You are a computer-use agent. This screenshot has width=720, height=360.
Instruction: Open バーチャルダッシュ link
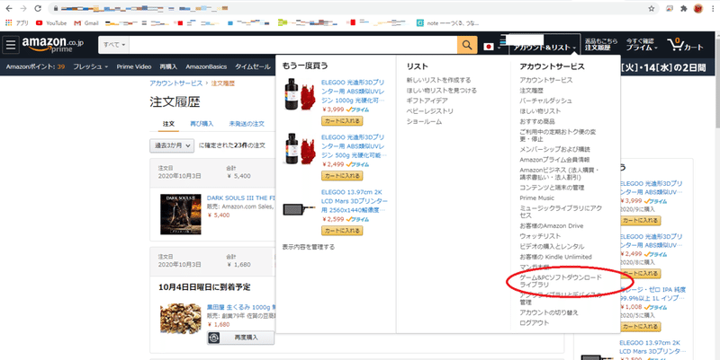point(546,101)
